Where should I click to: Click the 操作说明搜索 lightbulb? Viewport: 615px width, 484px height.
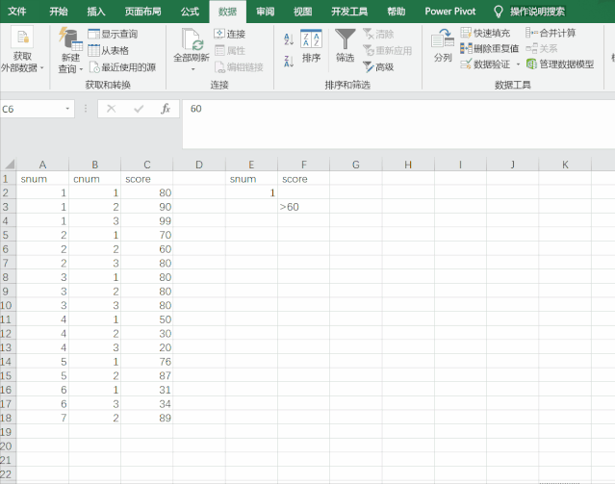499,12
